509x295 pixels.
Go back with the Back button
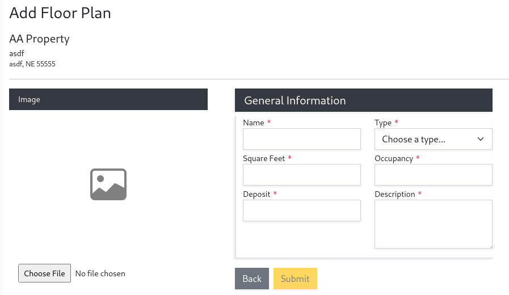point(252,279)
